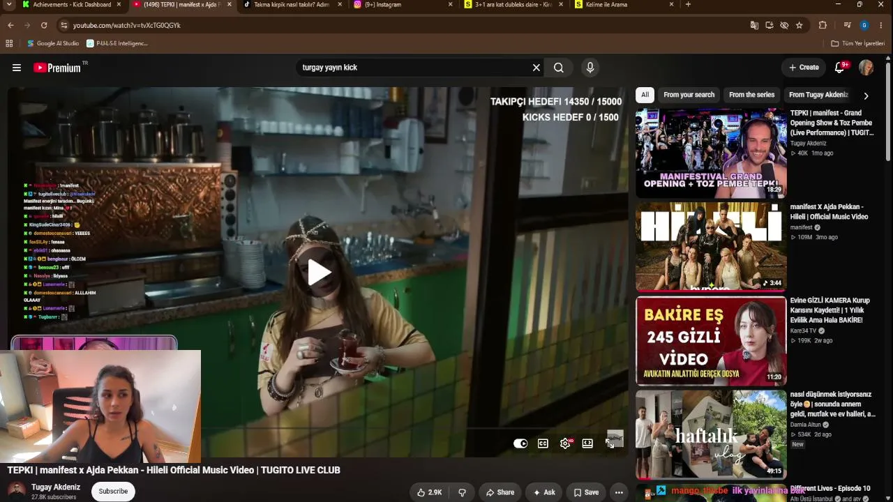The width and height of the screenshot is (893, 502).
Task: Open Chrome profile G avatar
Action: (x=864, y=25)
